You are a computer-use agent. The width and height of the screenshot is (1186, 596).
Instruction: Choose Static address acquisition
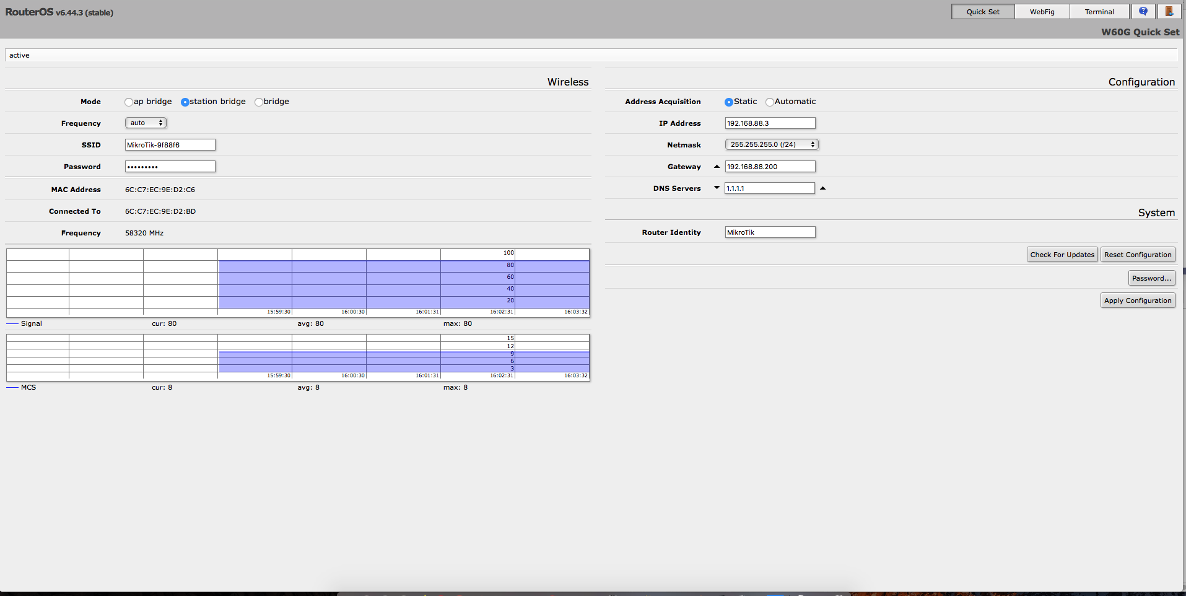[729, 102]
